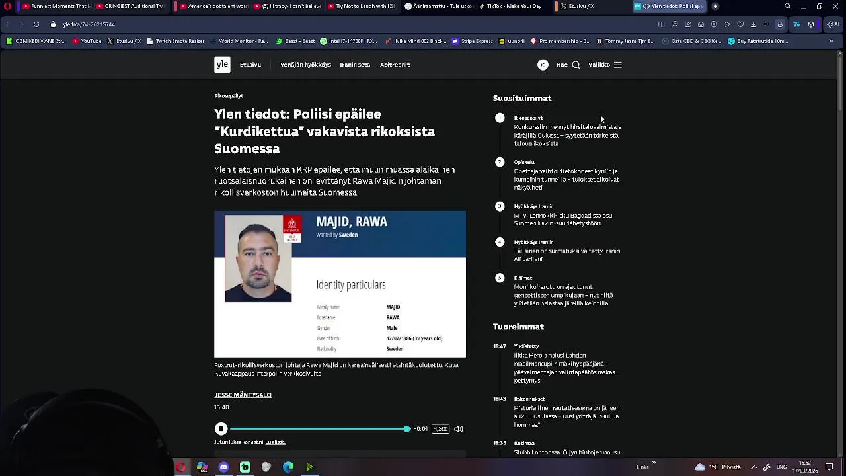
Task: Open the TradingView extension icon
Action: coord(796,24)
